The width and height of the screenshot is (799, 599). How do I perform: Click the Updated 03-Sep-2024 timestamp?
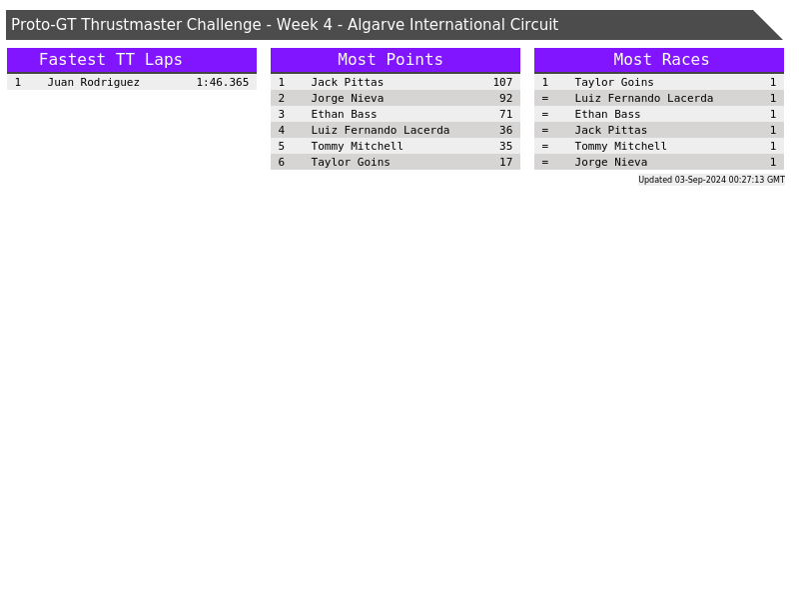tap(711, 180)
